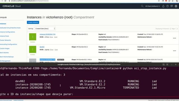Click green running status icon of dev002
Viewport: 179px width, 101px height.
pyautogui.click(x=33, y=49)
